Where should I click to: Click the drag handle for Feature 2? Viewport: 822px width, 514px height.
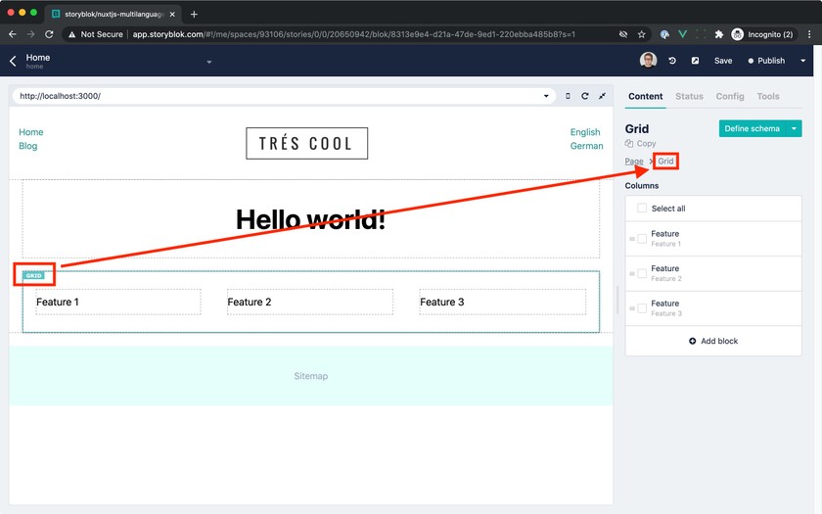point(632,274)
